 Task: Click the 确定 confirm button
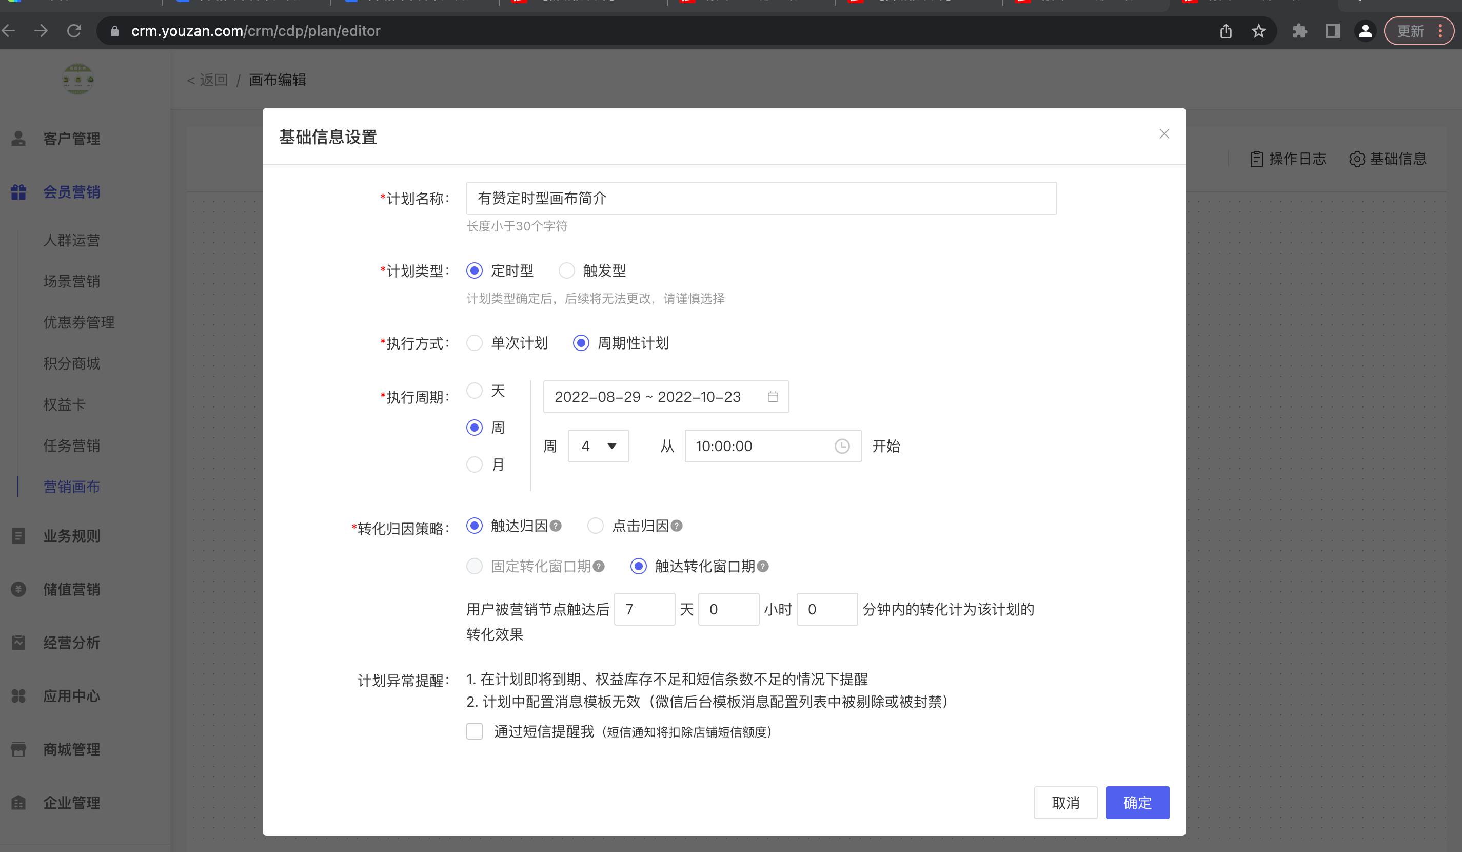coord(1138,803)
